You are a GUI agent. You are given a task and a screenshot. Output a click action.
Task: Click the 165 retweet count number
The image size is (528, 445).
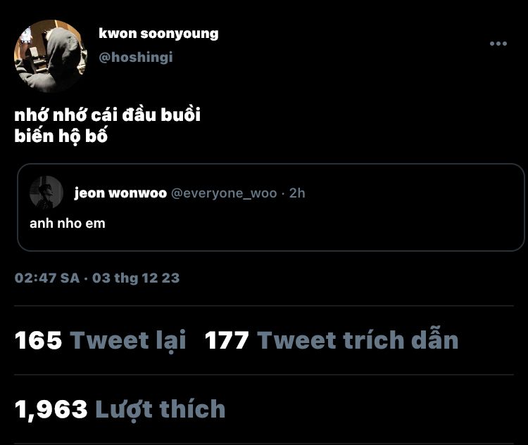39,340
